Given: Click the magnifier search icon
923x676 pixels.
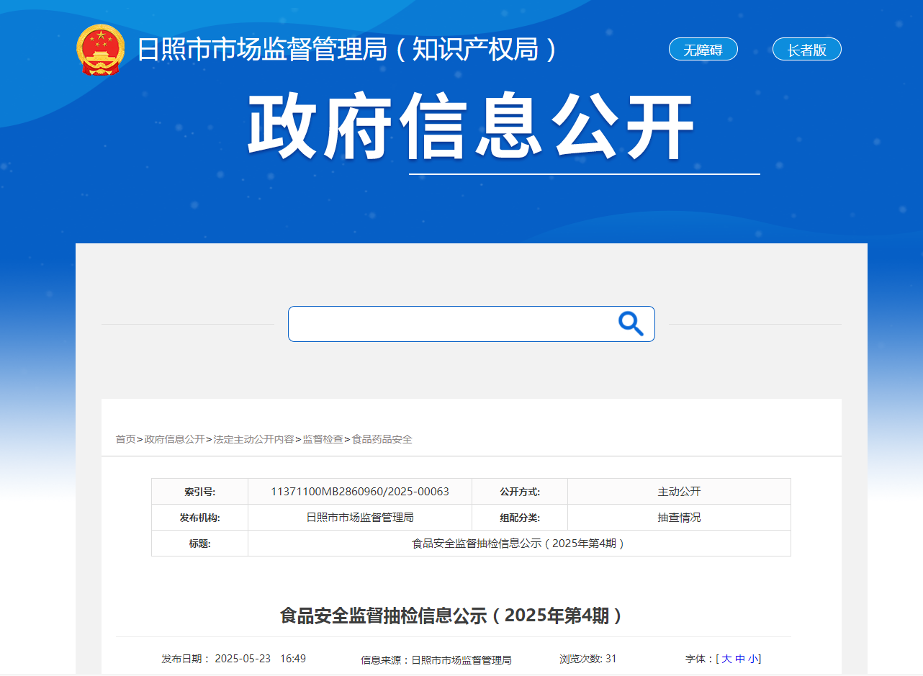Looking at the screenshot, I should (x=631, y=324).
